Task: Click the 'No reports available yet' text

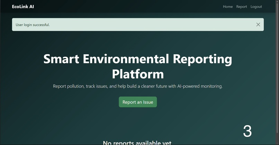Action: pyautogui.click(x=137, y=143)
